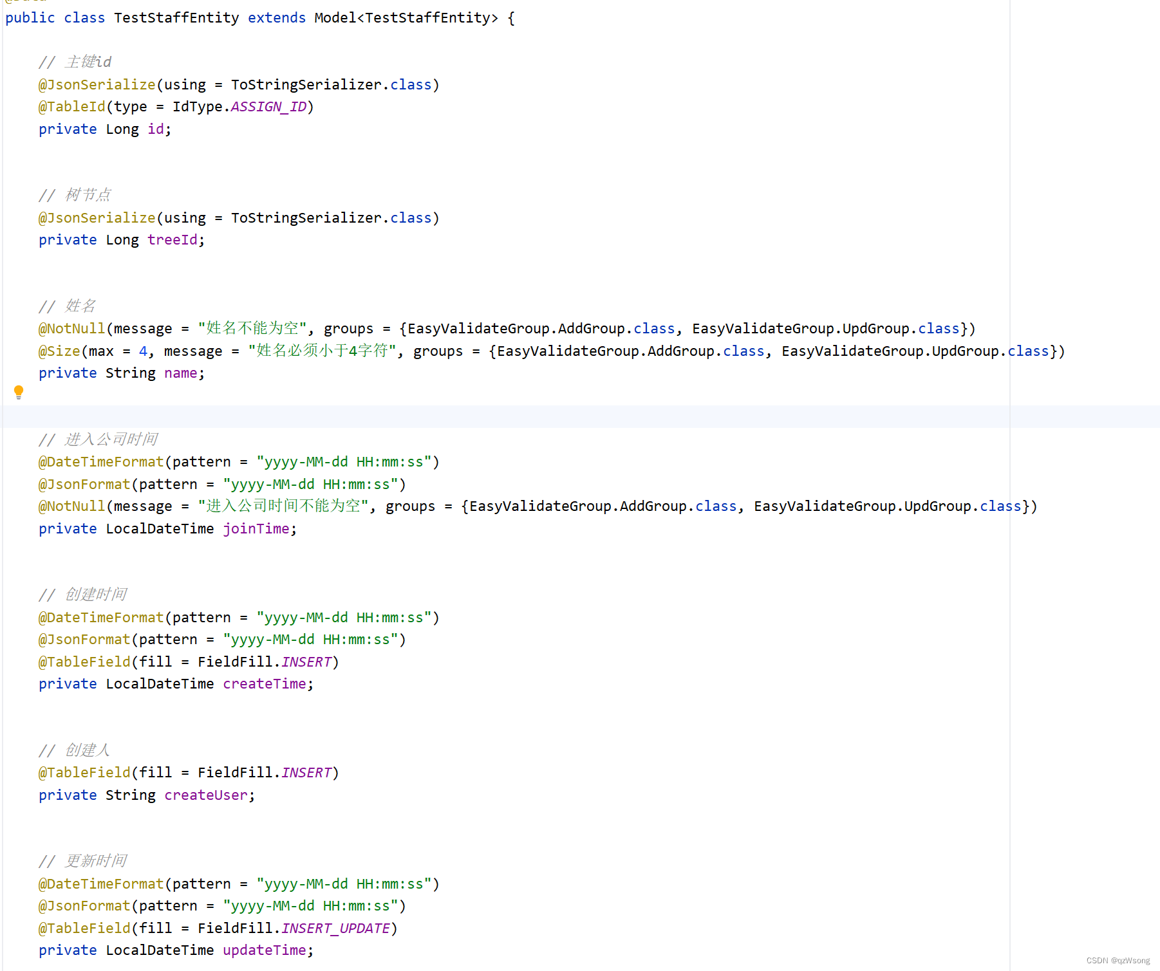Click the ASSIGN_ID constant in the @TableId annotation
The height and width of the screenshot is (971, 1160).
tap(268, 107)
